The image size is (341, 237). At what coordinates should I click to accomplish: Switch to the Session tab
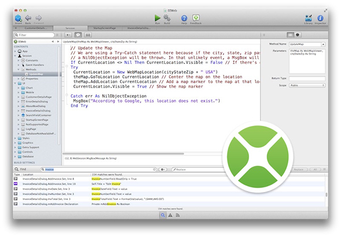pos(71,28)
